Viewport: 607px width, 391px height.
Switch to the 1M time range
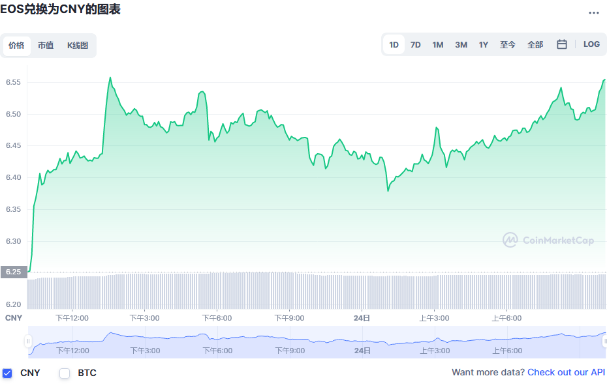pos(438,44)
